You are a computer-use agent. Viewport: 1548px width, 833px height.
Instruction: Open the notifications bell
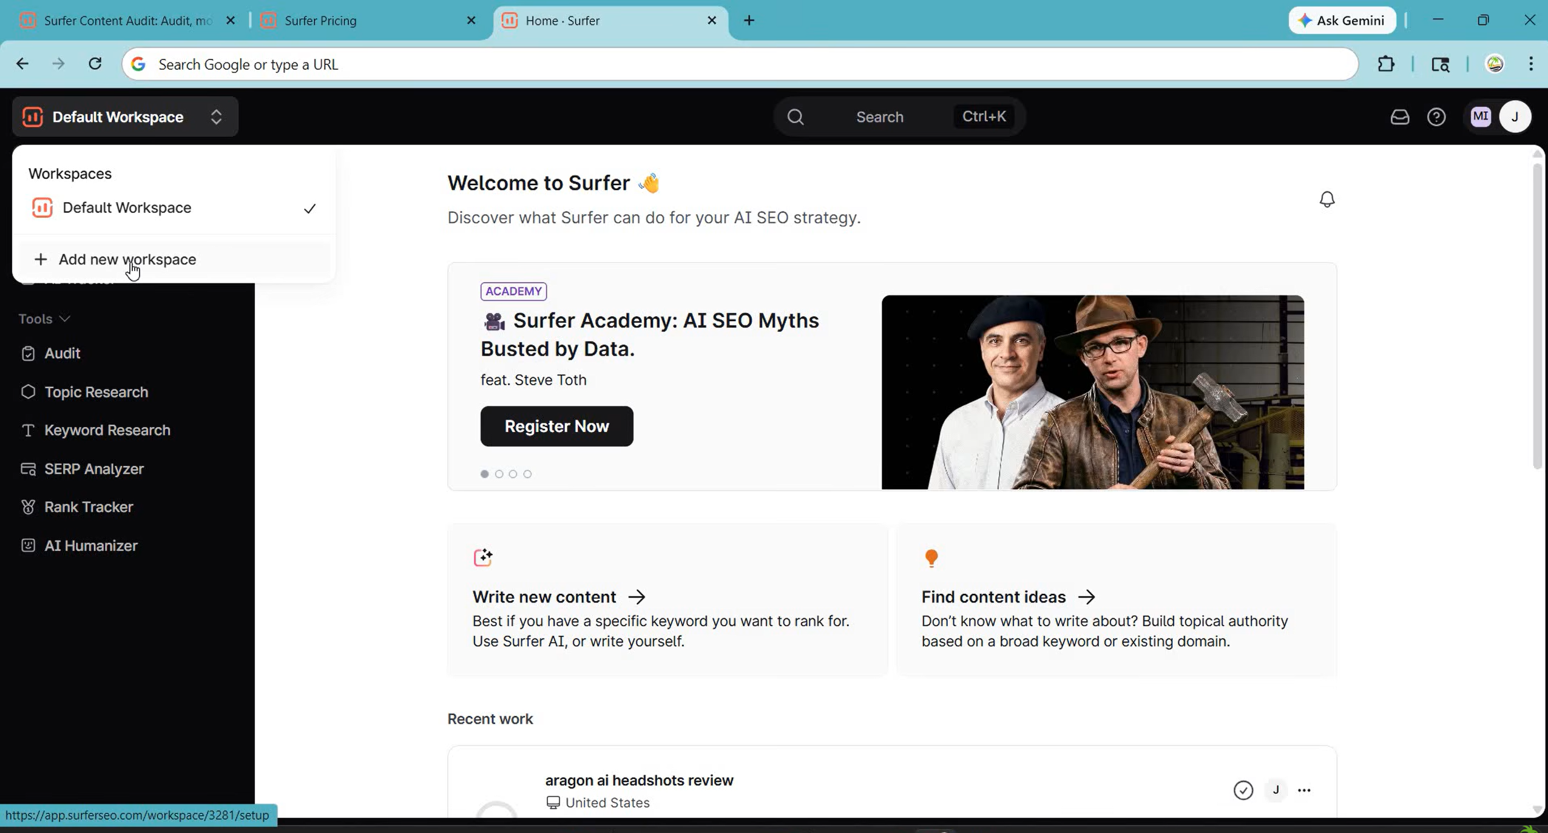pos(1327,199)
